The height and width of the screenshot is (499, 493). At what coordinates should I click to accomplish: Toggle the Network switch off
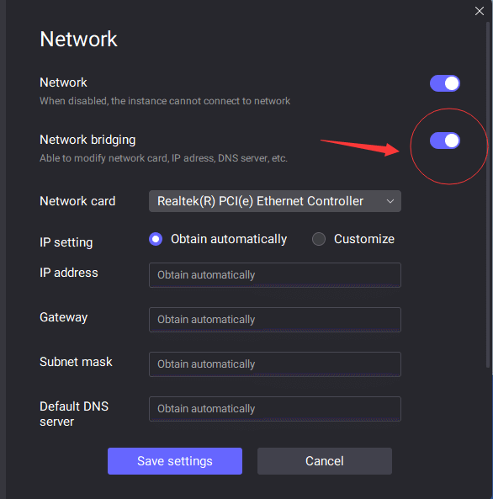pos(444,83)
